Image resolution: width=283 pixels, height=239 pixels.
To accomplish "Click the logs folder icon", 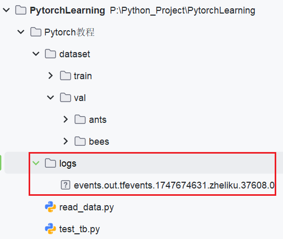I will pyautogui.click(x=50, y=163).
